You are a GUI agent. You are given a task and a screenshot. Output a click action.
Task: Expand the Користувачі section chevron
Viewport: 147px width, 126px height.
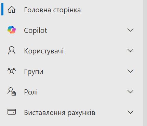pyautogui.click(x=130, y=51)
